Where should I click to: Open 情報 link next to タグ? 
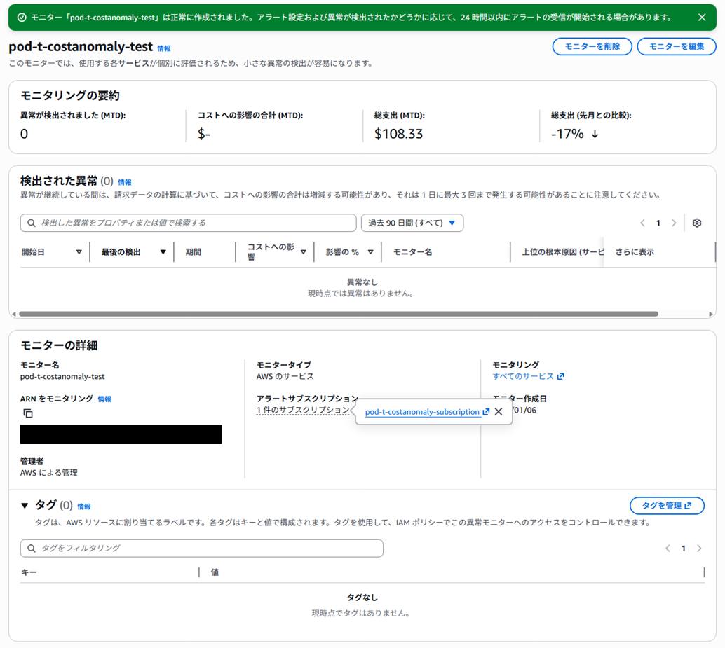pos(83,507)
